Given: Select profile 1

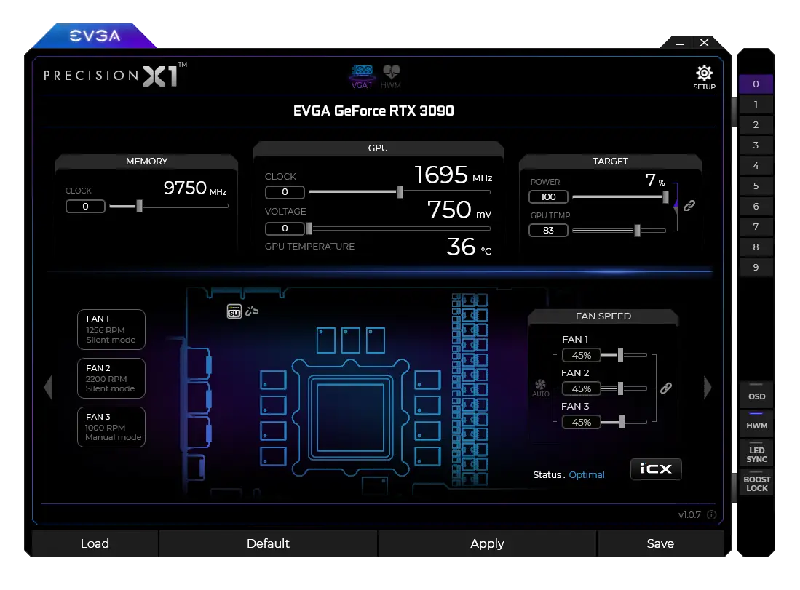Looking at the screenshot, I should click(756, 105).
